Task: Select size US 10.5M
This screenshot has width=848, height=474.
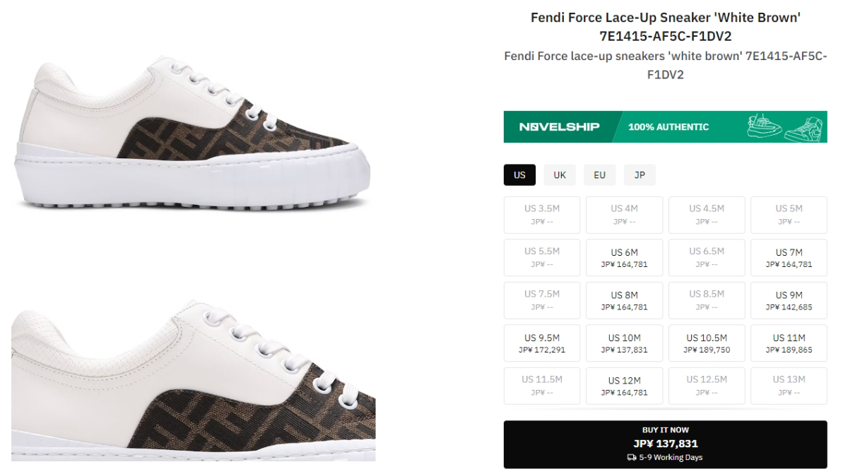Action: 707,343
